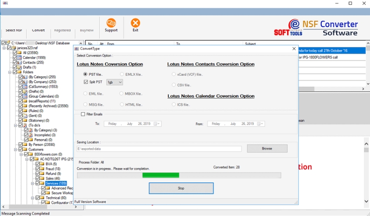Select the PST file radio button
The width and height of the screenshot is (370, 216).
pos(85,74)
